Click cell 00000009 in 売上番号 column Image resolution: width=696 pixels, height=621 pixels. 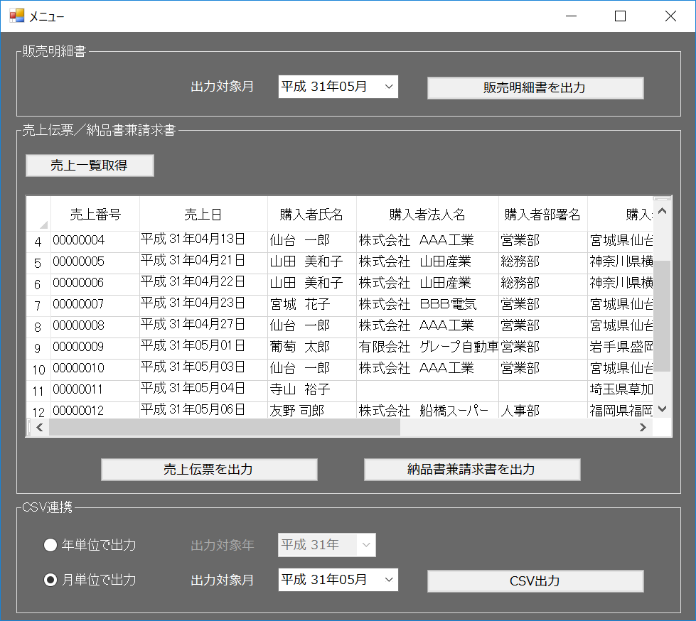point(95,348)
